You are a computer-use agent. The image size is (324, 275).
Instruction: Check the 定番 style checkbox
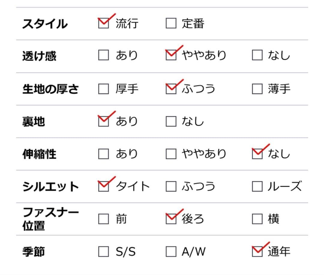pos(171,23)
